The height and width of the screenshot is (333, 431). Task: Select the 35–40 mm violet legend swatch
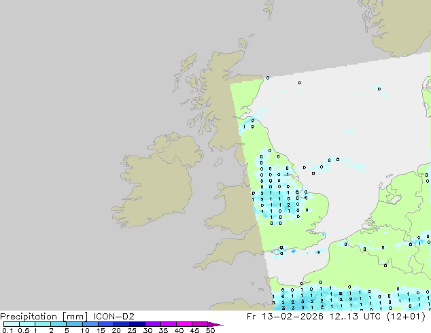click(168, 324)
